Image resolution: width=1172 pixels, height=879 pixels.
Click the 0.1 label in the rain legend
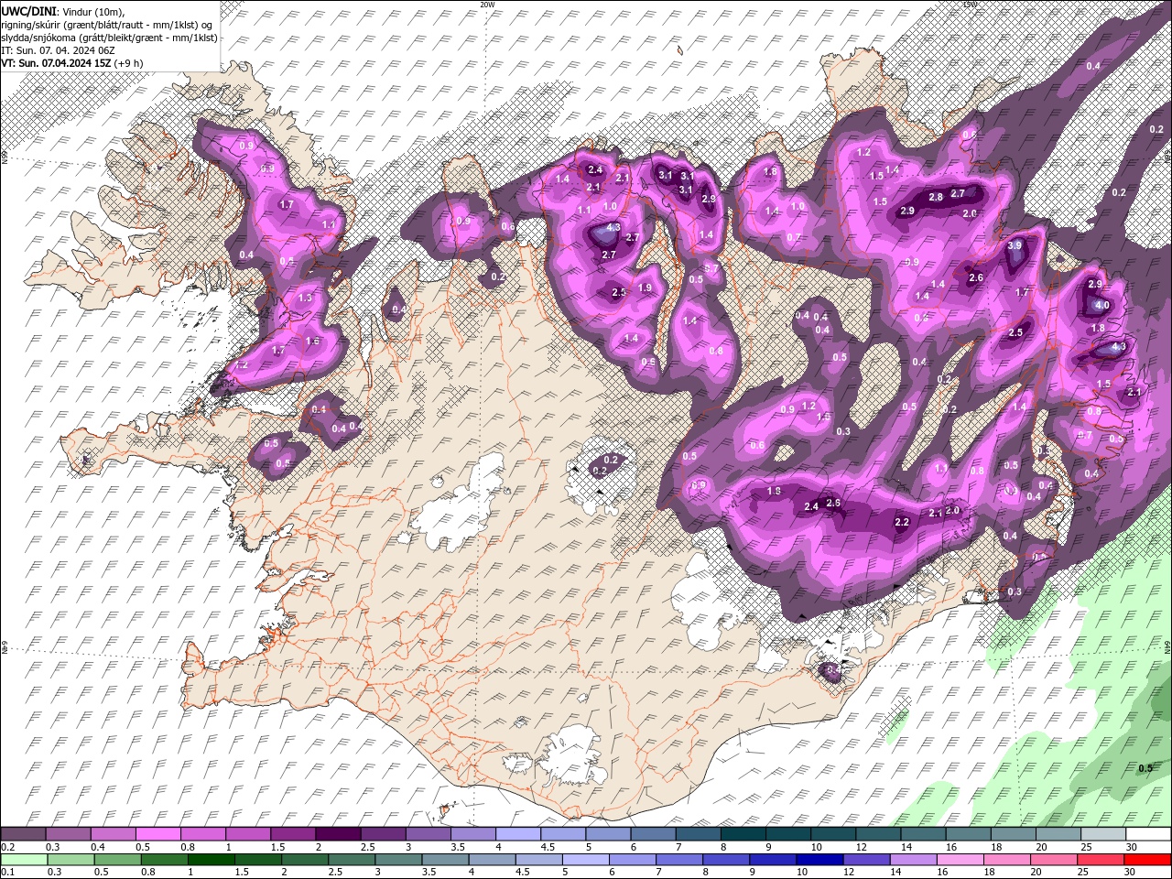coord(6,873)
